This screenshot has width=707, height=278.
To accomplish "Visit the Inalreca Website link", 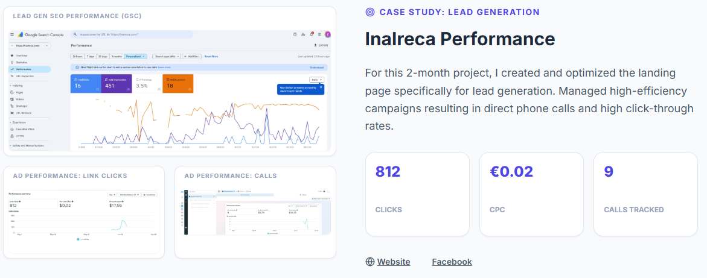I will (393, 262).
